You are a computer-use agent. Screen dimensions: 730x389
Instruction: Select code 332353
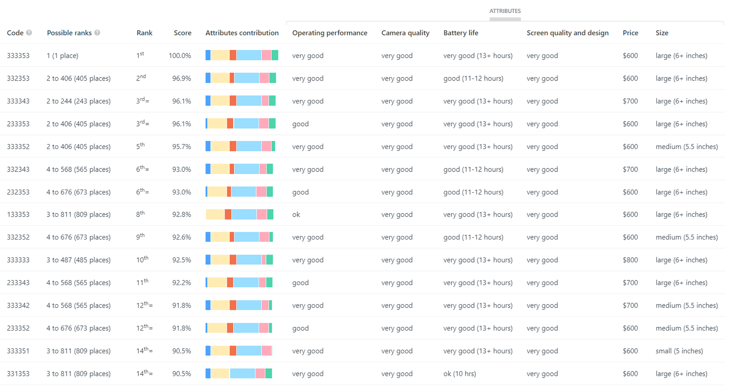coord(18,78)
